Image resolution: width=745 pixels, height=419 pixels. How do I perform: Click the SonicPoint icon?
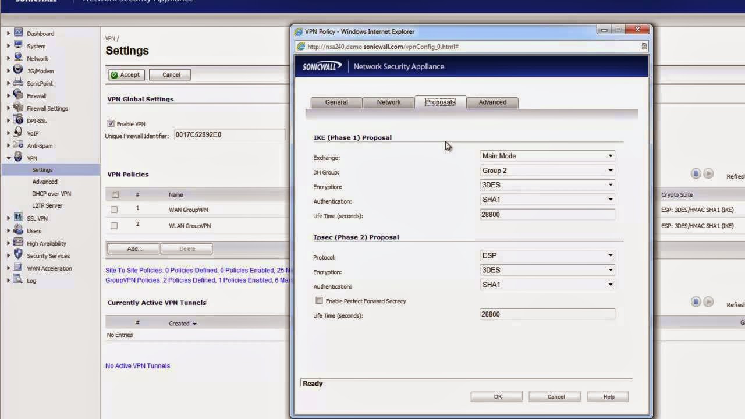[18, 83]
